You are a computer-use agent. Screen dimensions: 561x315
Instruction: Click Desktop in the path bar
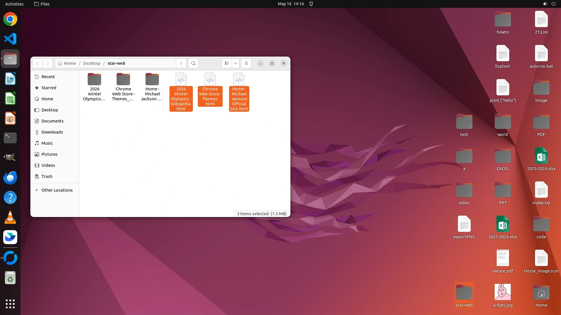[x=91, y=63]
